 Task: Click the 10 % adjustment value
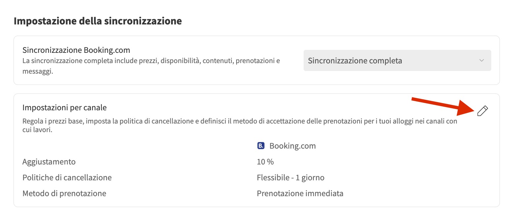pyautogui.click(x=265, y=162)
